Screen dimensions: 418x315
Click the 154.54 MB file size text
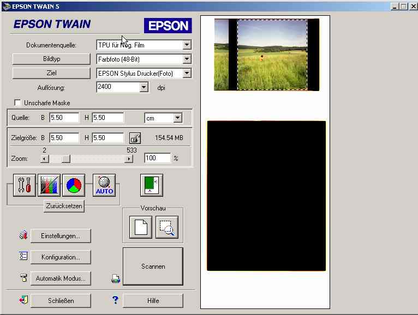[x=169, y=138]
